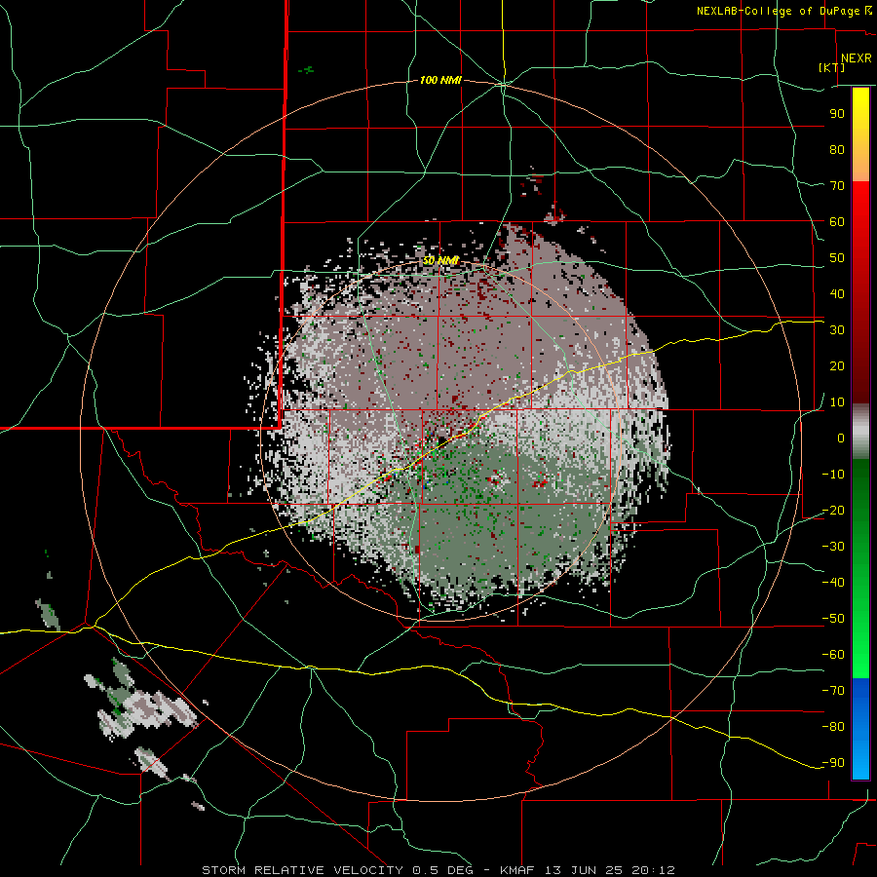Click the -10 value on velocity scale
The width and height of the screenshot is (877, 877).
pos(833,475)
